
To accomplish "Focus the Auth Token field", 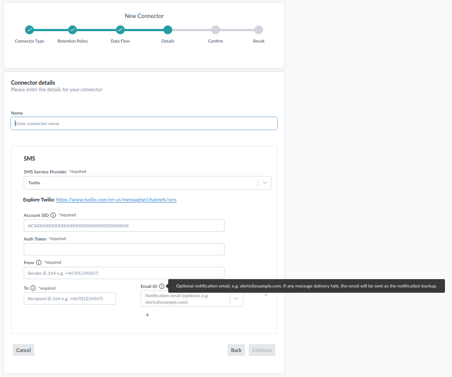I will (124, 249).
